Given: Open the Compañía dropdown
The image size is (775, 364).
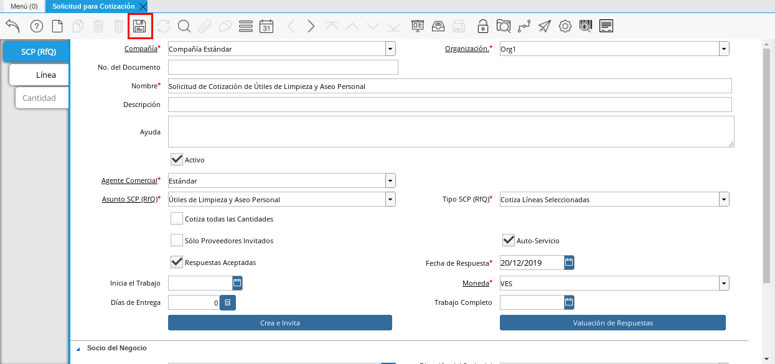Looking at the screenshot, I should pyautogui.click(x=390, y=49).
